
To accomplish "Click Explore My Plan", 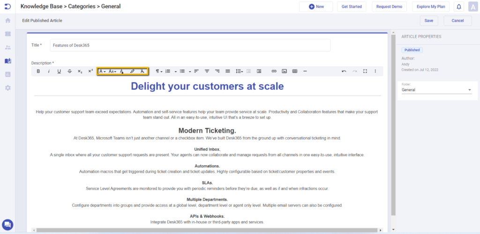I will point(431,7).
